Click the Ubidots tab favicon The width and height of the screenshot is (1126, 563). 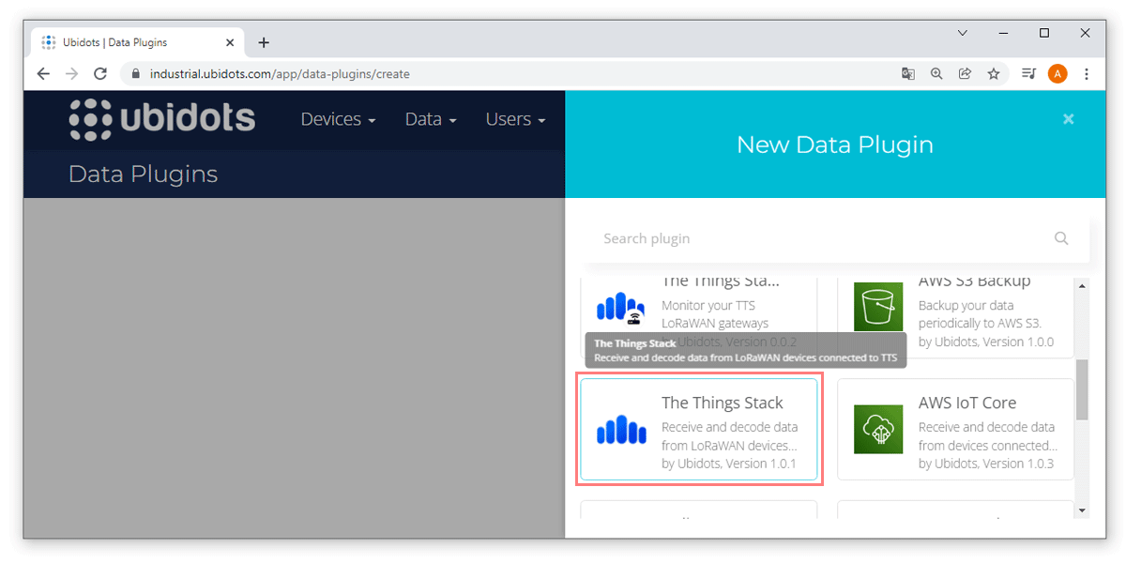[x=49, y=42]
